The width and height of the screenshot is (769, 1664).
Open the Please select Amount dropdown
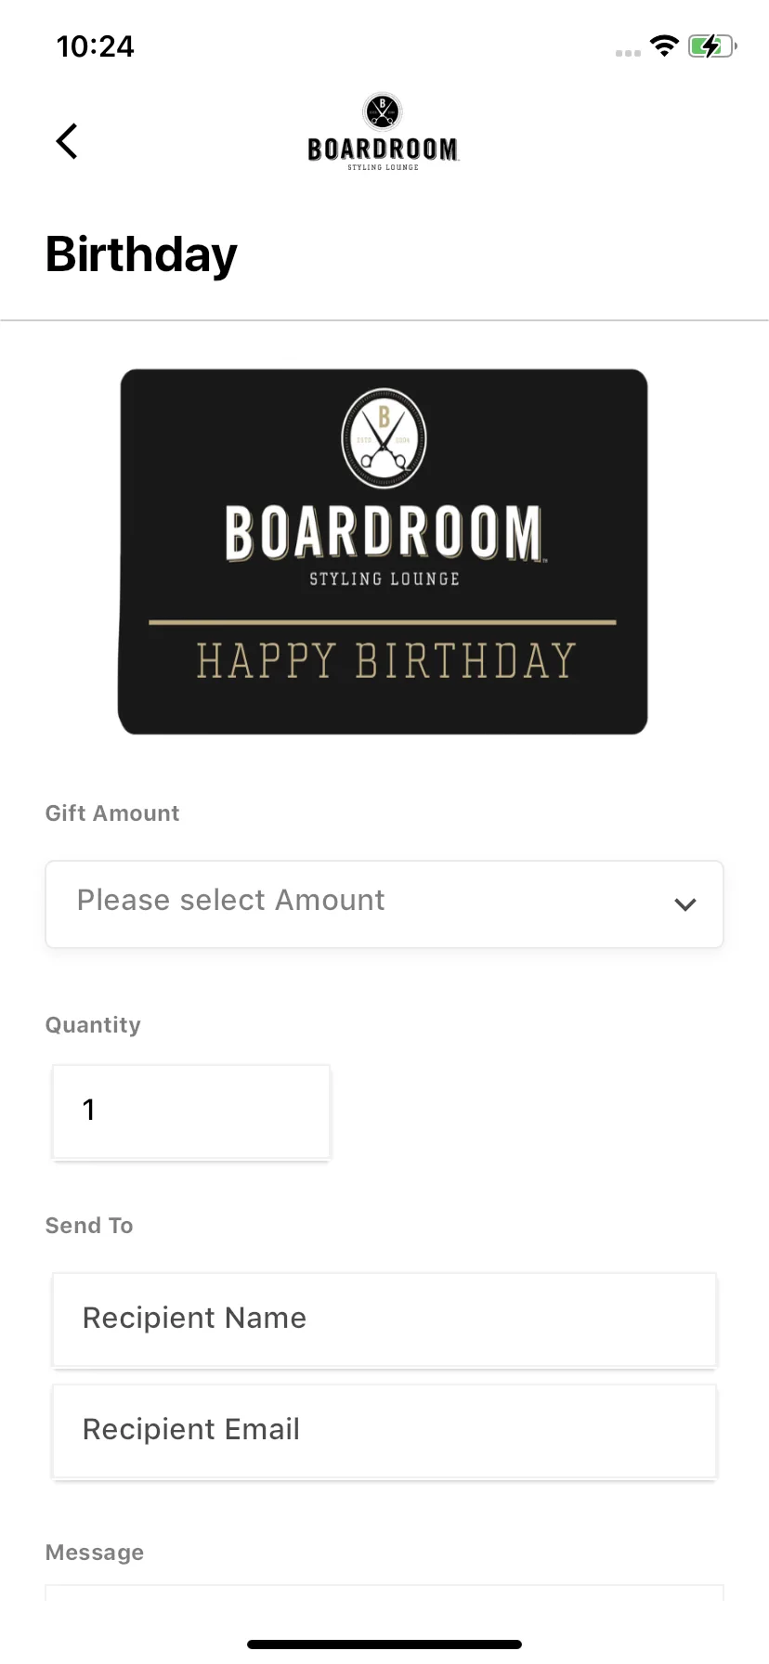tap(384, 904)
